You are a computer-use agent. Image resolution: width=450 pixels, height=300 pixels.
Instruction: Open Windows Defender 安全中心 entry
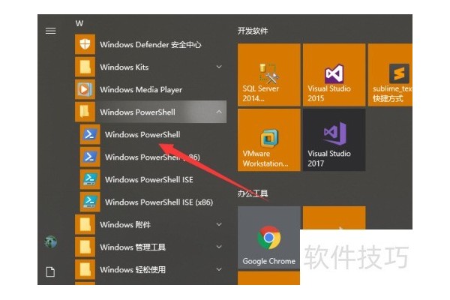tap(151, 44)
